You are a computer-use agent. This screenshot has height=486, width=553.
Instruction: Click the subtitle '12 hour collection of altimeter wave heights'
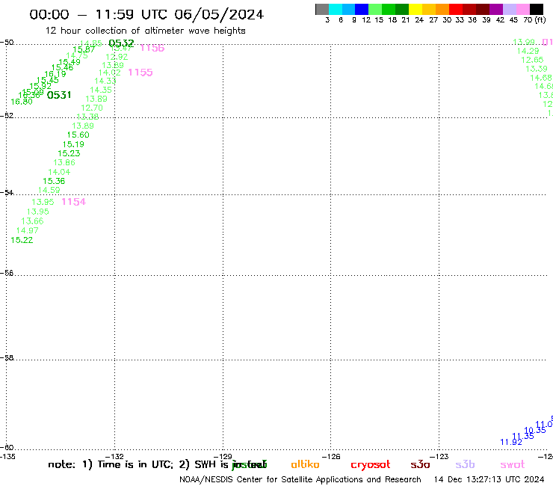[145, 31]
